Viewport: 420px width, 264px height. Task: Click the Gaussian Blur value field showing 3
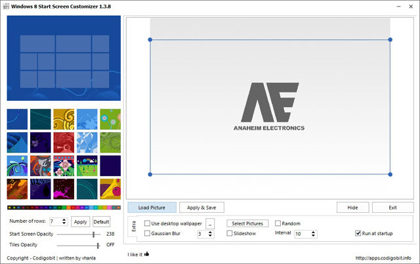203,234
